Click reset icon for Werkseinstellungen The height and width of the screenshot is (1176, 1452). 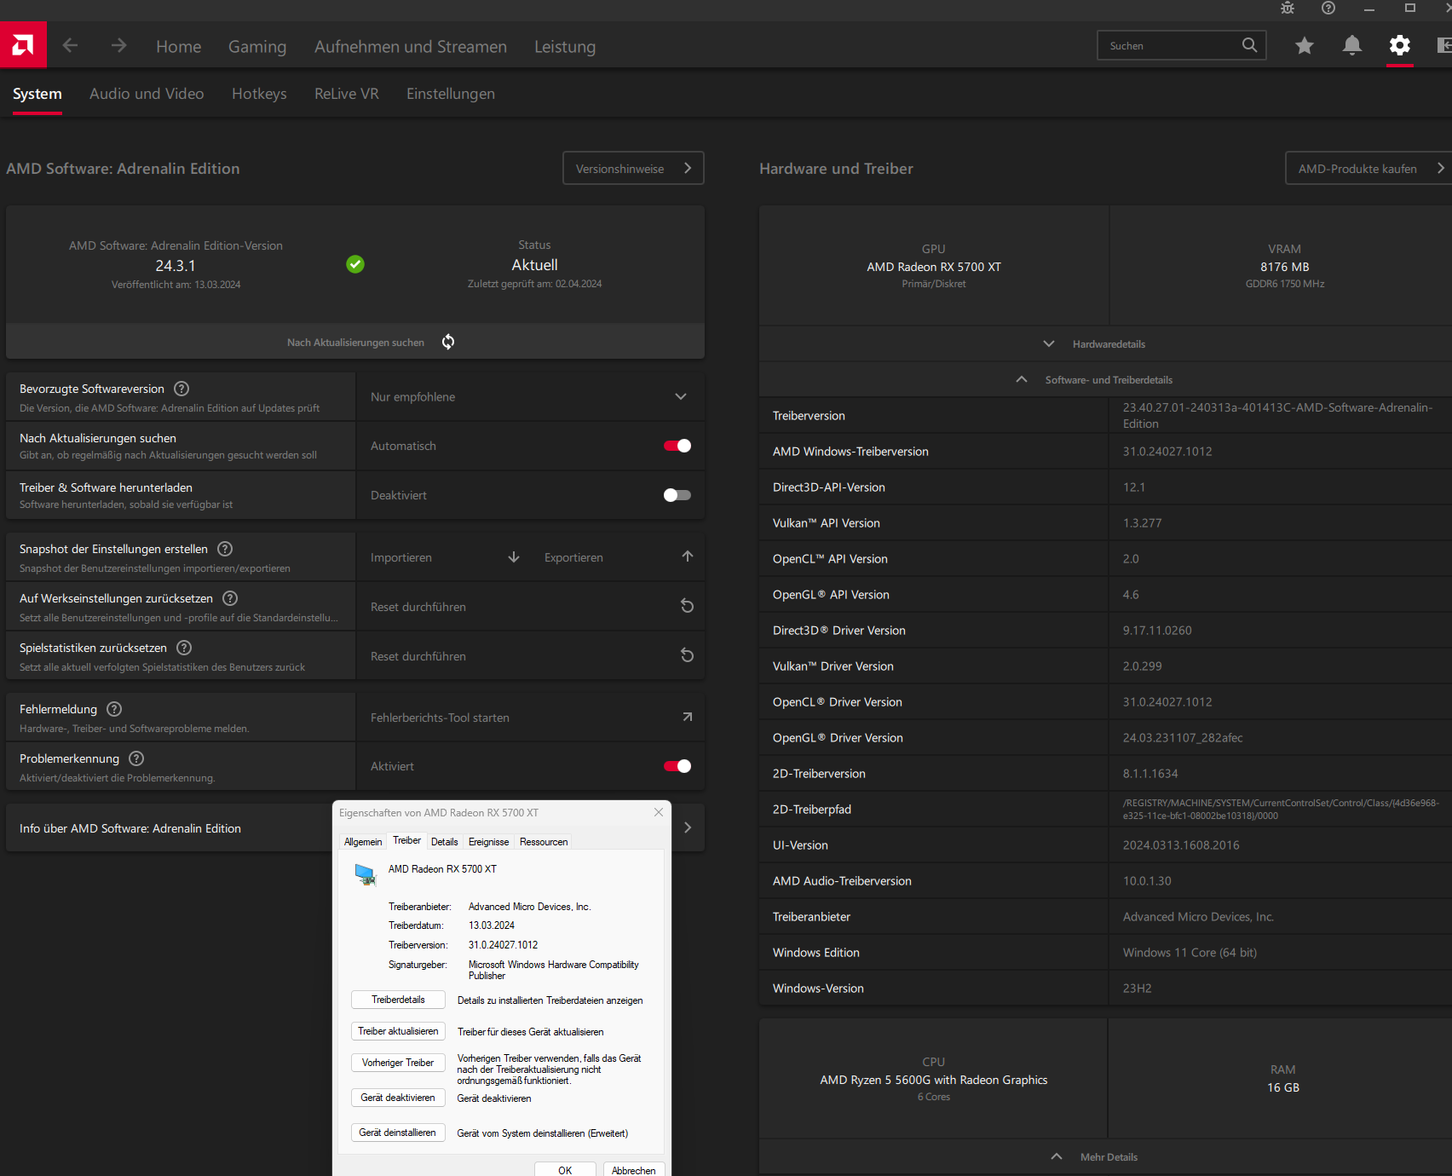[687, 606]
